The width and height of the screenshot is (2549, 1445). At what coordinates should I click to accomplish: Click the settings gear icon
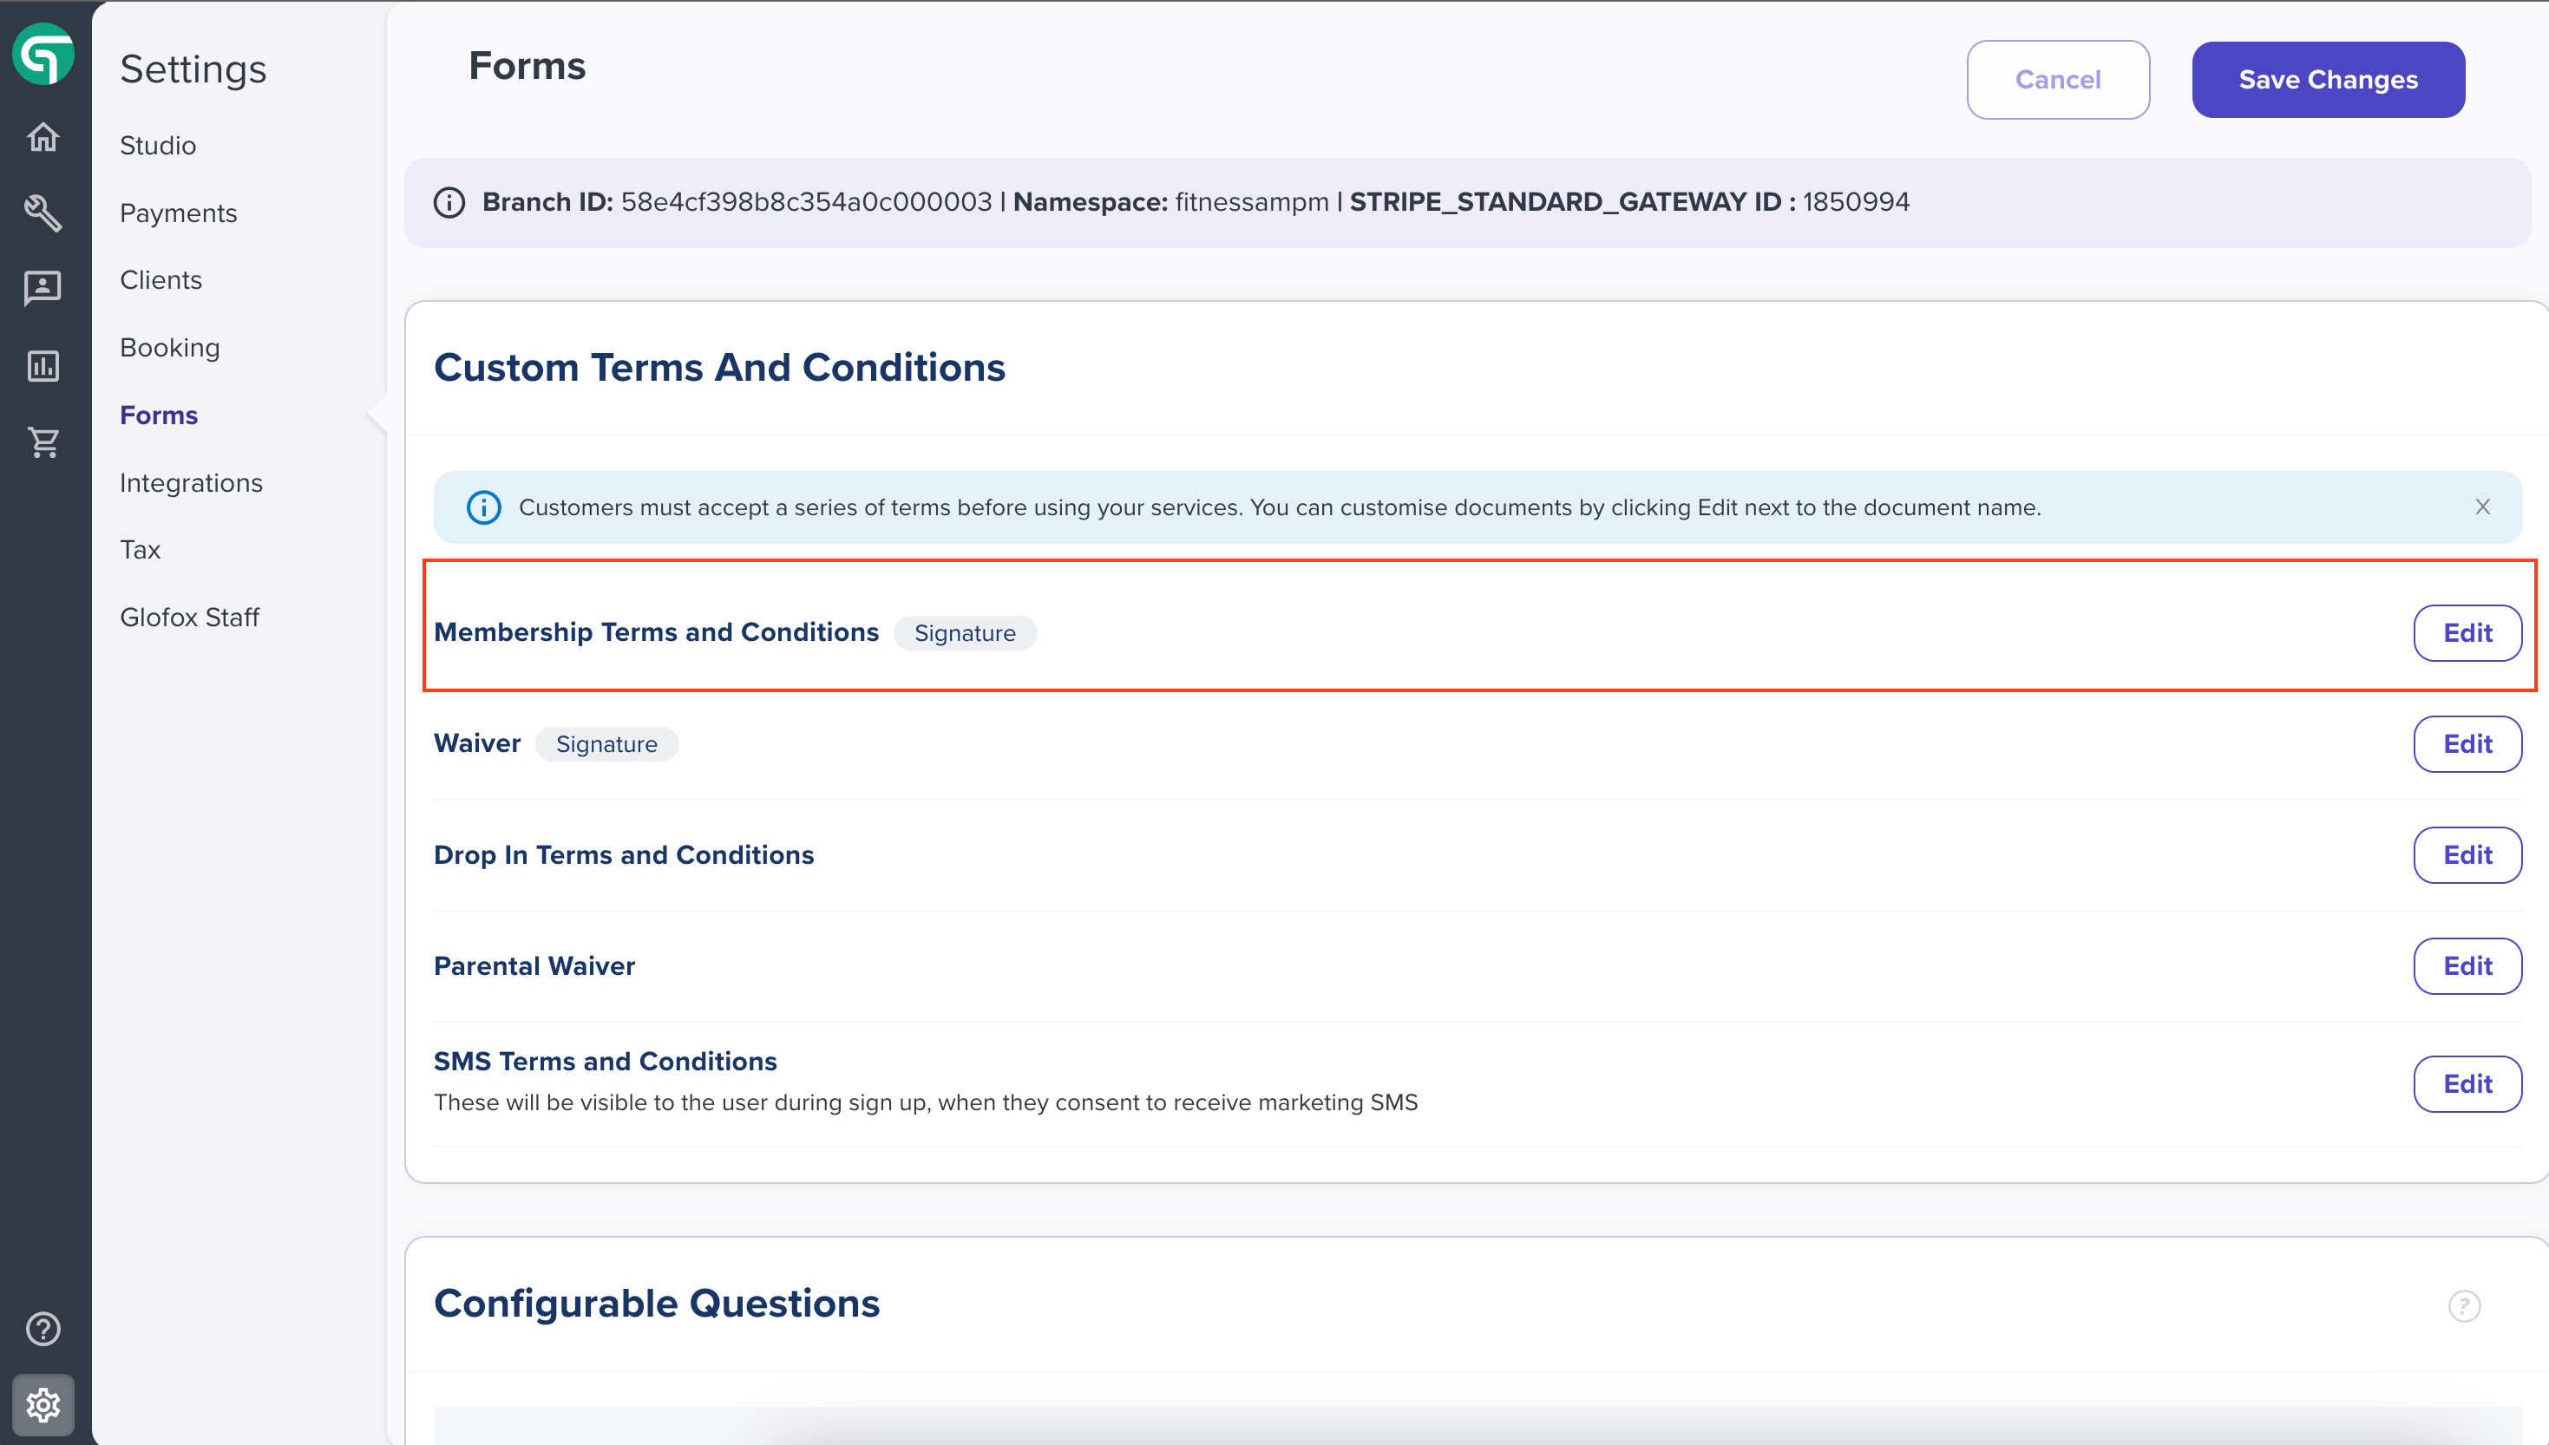[43, 1405]
